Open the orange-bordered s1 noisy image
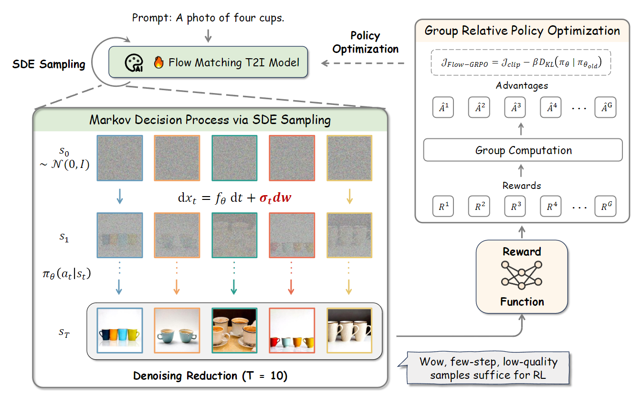The height and width of the screenshot is (396, 641). (x=177, y=235)
